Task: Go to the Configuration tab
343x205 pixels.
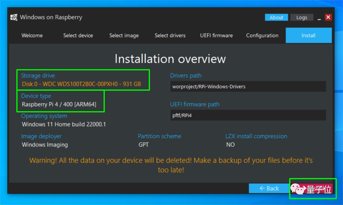Action: (x=262, y=35)
